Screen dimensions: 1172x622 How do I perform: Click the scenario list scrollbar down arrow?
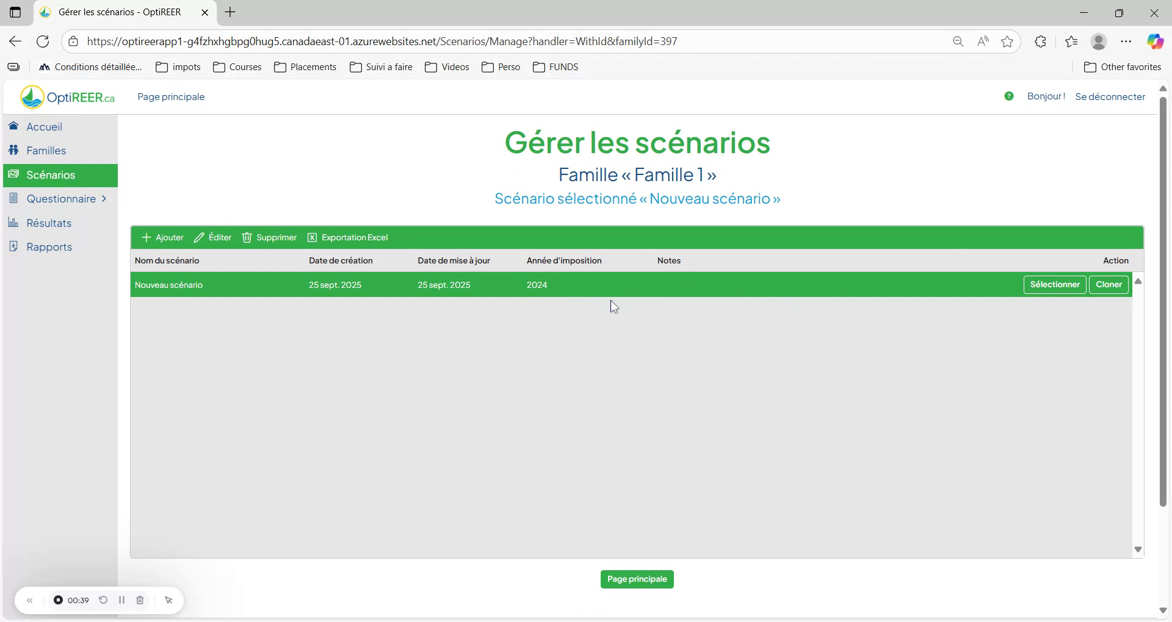pos(1138,549)
